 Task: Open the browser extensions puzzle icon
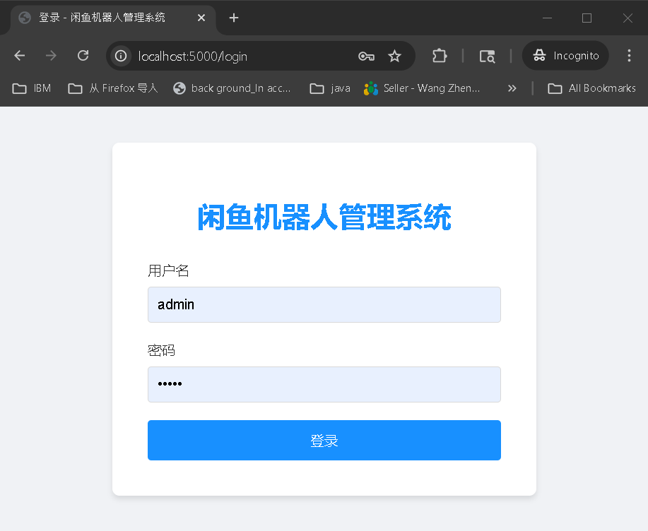coord(440,55)
